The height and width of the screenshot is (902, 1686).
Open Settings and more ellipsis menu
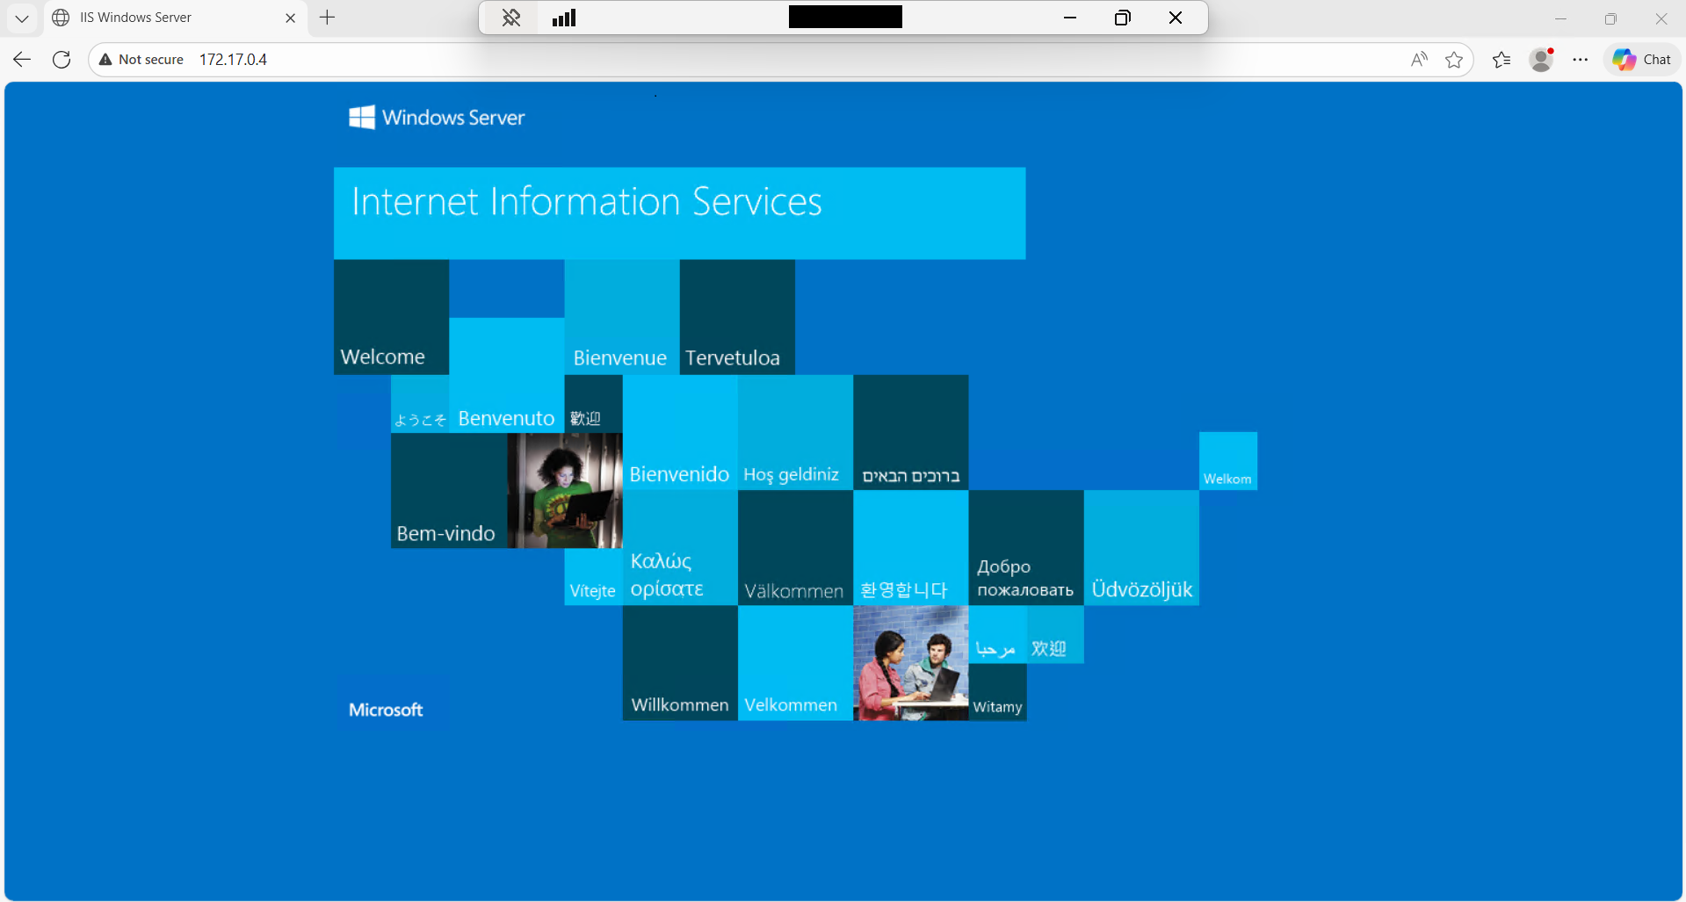(x=1581, y=59)
